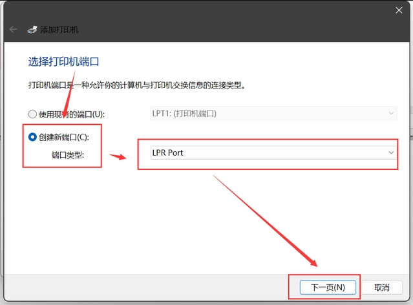Click the printer icon beside 添加打印机
Screen dimensions: 413x305
[x=32, y=30]
